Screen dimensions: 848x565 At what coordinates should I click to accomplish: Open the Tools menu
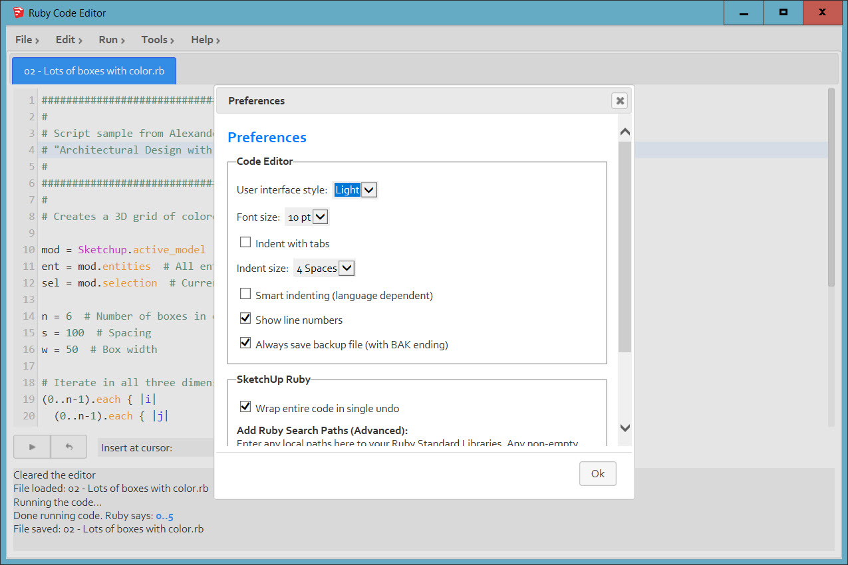(x=157, y=40)
